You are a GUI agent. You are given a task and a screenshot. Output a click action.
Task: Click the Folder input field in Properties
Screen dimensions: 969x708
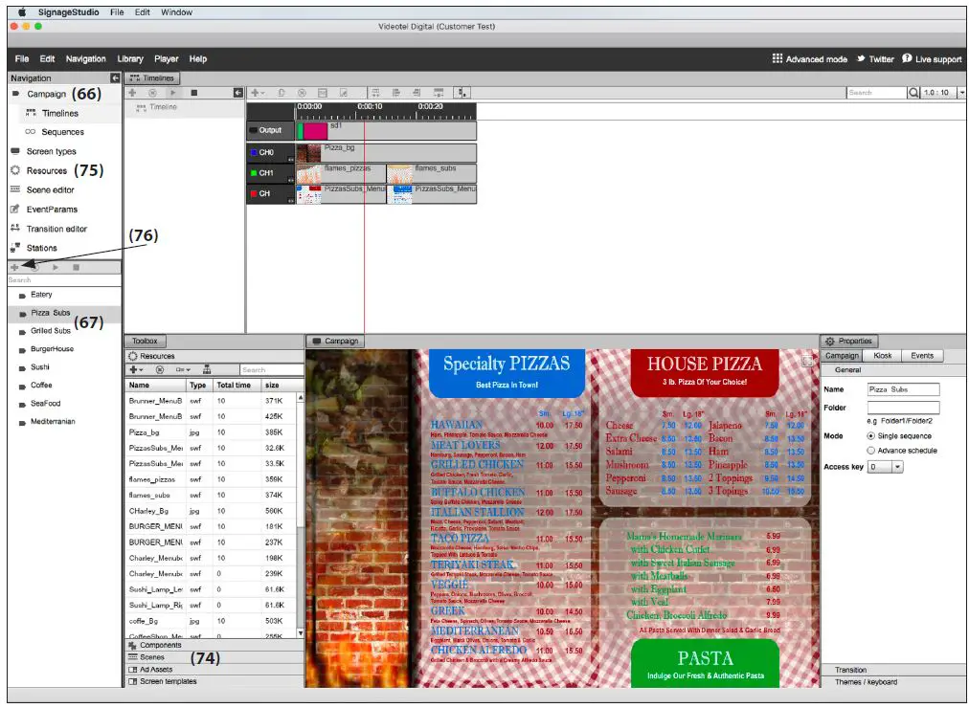coord(904,408)
